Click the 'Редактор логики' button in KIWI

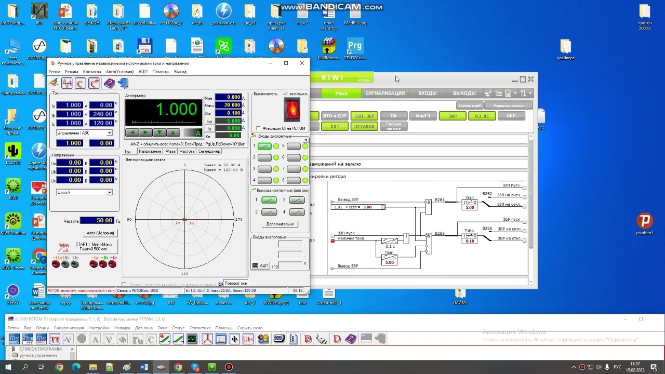pyautogui.click(x=509, y=106)
